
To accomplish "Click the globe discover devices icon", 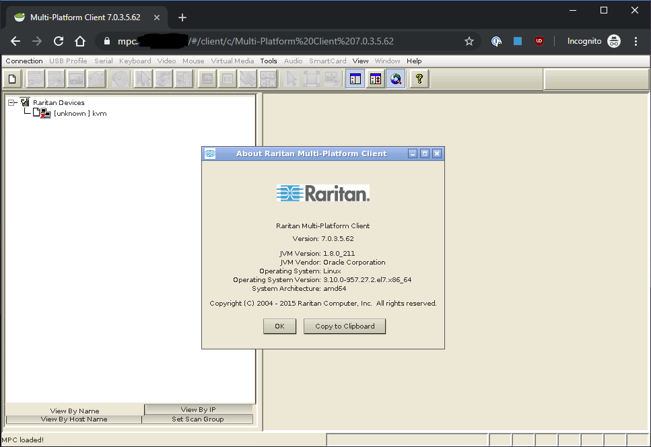I will click(396, 79).
